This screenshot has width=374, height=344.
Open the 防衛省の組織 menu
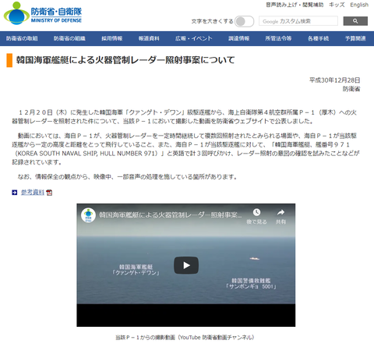click(x=69, y=38)
